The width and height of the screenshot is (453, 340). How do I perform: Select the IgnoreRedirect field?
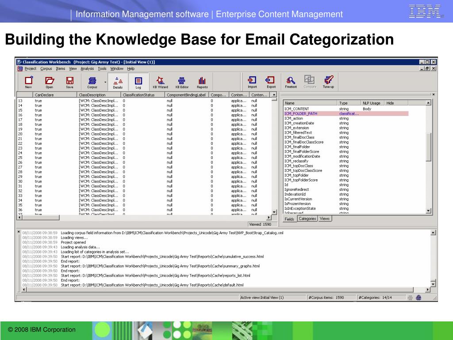[346, 189]
